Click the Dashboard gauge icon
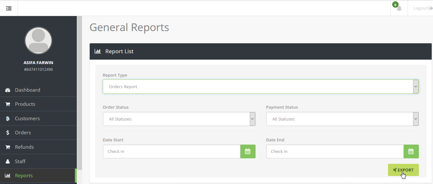 pos(8,90)
